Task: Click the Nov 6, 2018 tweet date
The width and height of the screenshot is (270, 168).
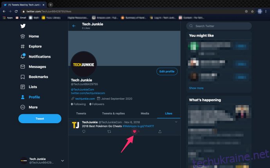Action: pos(132,122)
